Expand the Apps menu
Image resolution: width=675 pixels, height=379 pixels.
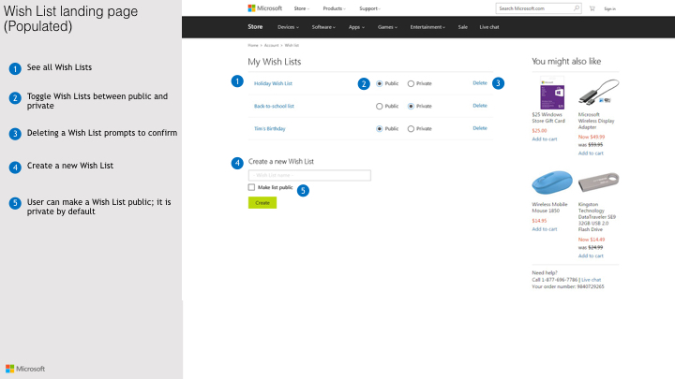click(356, 27)
